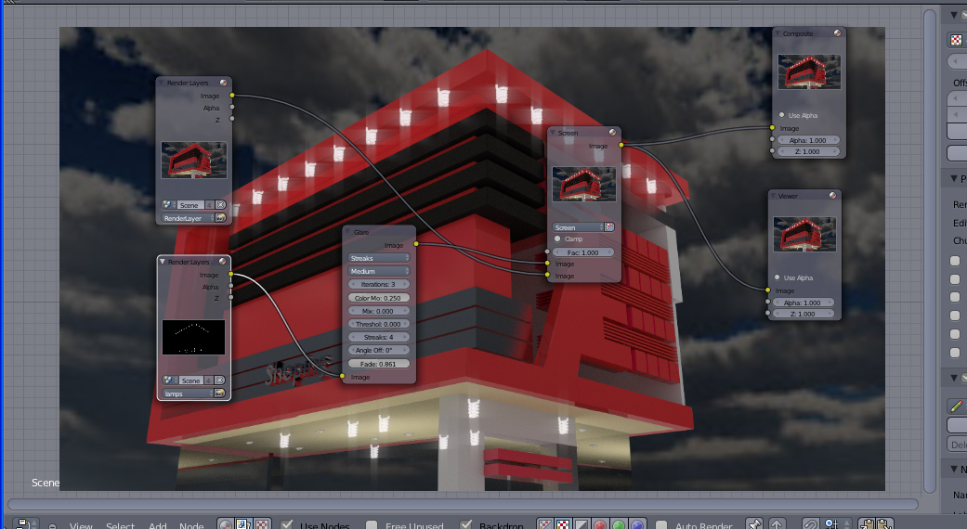Click preview toggle sphere on Viewer node
967x529 pixels.
pyautogui.click(x=832, y=195)
